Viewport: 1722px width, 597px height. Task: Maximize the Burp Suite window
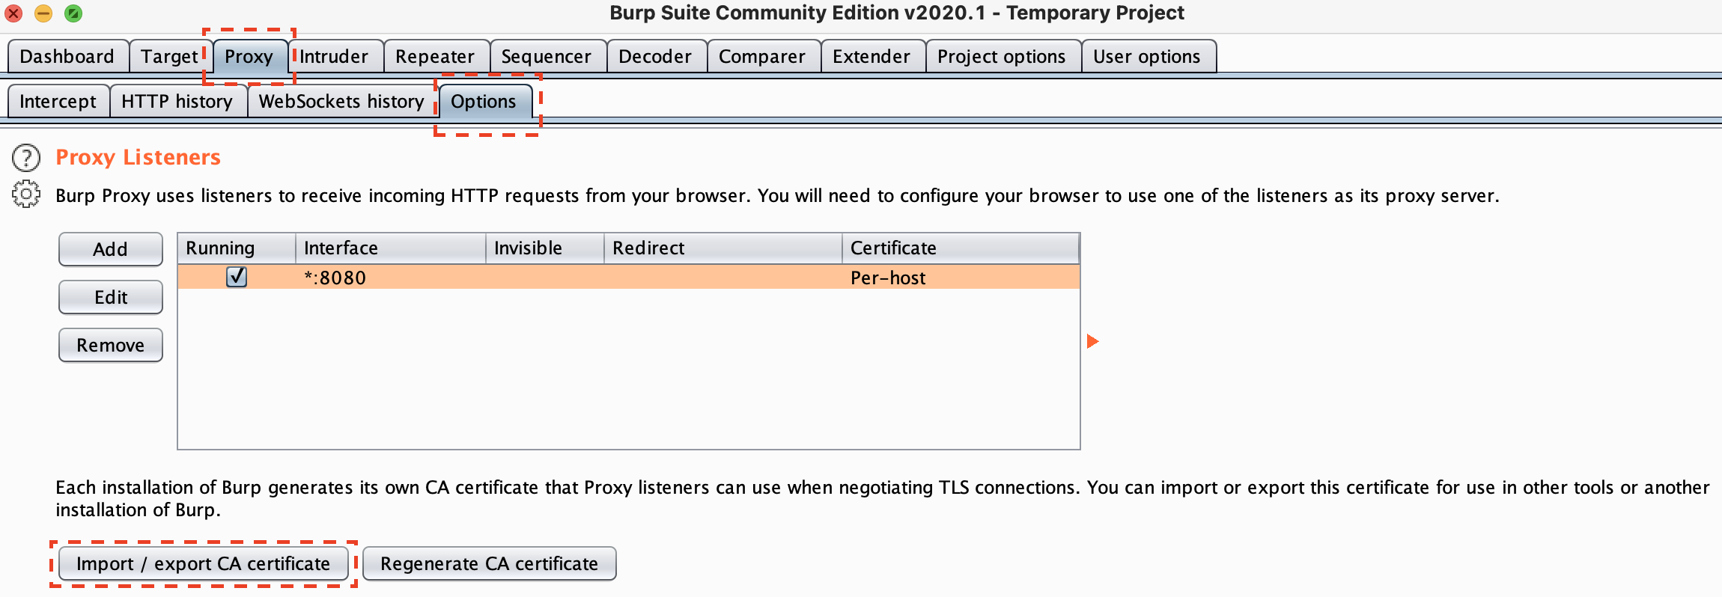pos(73,13)
